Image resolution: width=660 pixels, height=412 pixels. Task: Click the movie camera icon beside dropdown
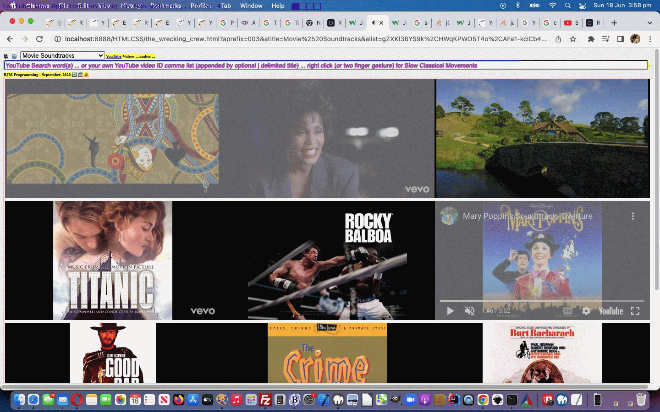click(6, 56)
